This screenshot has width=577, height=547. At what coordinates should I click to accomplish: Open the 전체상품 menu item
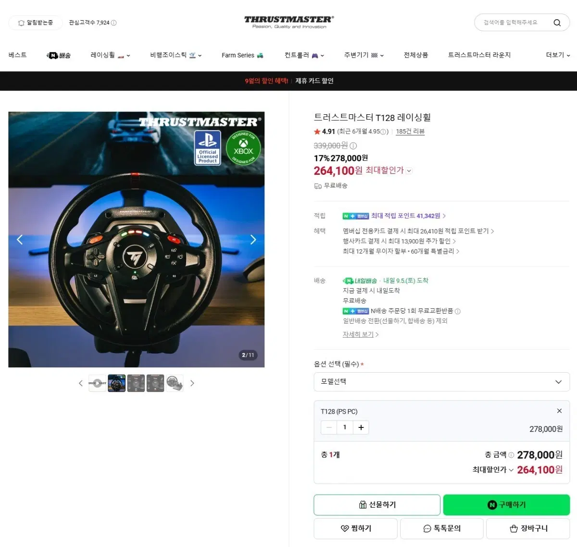tap(415, 55)
